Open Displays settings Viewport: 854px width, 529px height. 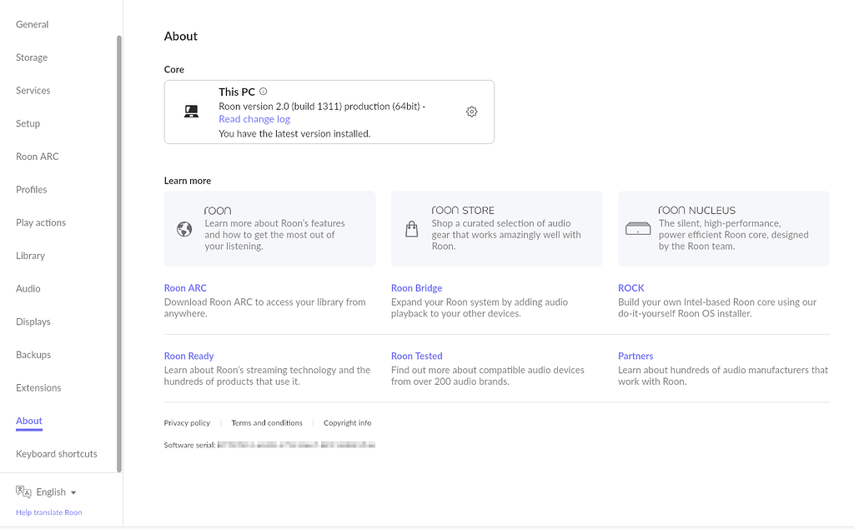[x=33, y=322]
